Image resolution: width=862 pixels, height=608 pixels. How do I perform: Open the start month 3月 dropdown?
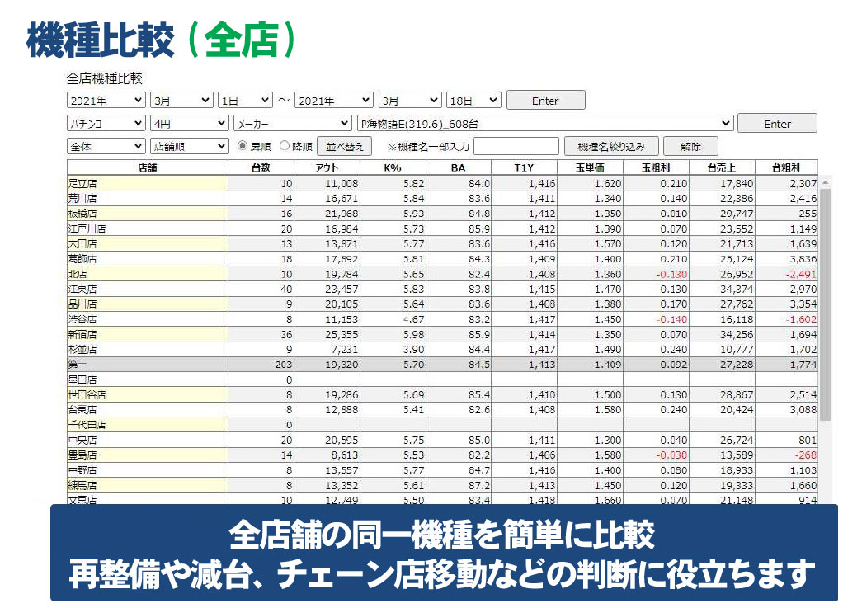click(181, 100)
